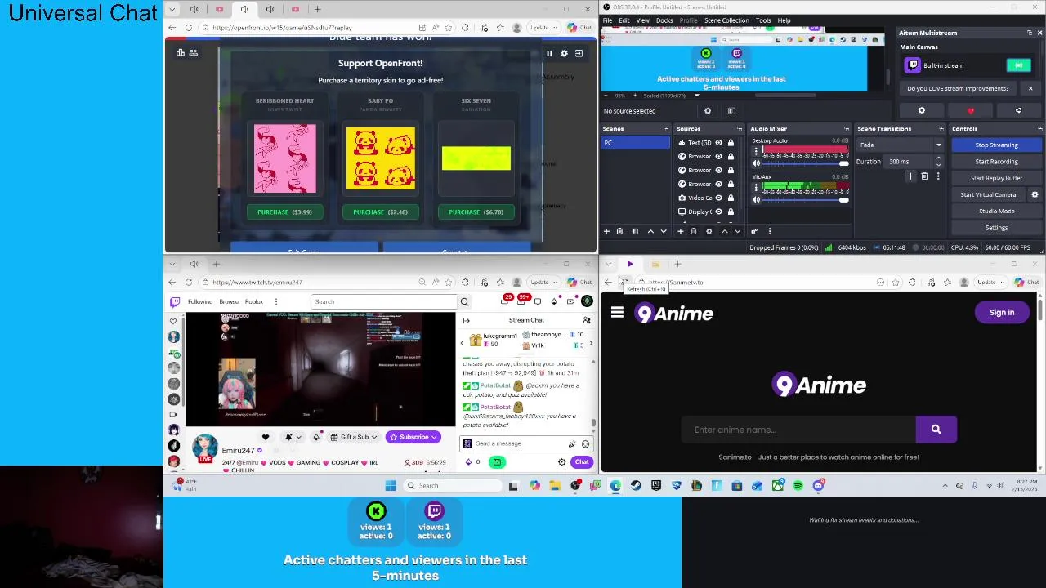Toggle lock on Text (GDI) source

point(731,143)
